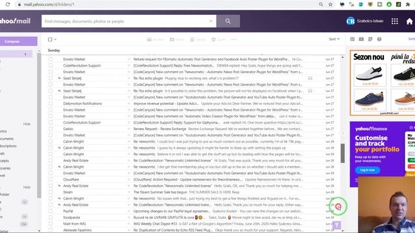Click the lower Hide link near folders
Screen dimensions: 415x233
27,187
